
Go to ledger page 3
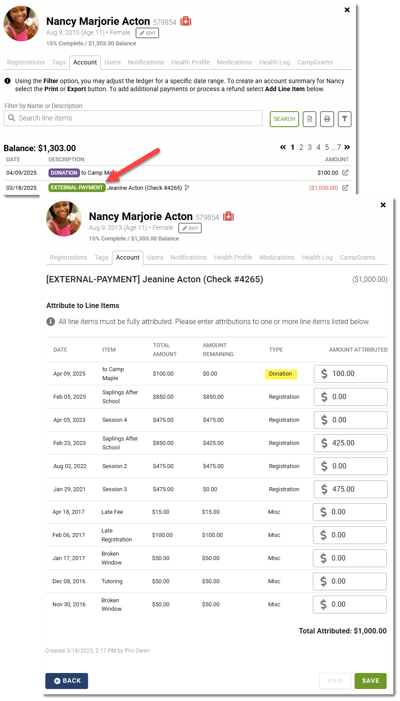(x=310, y=147)
